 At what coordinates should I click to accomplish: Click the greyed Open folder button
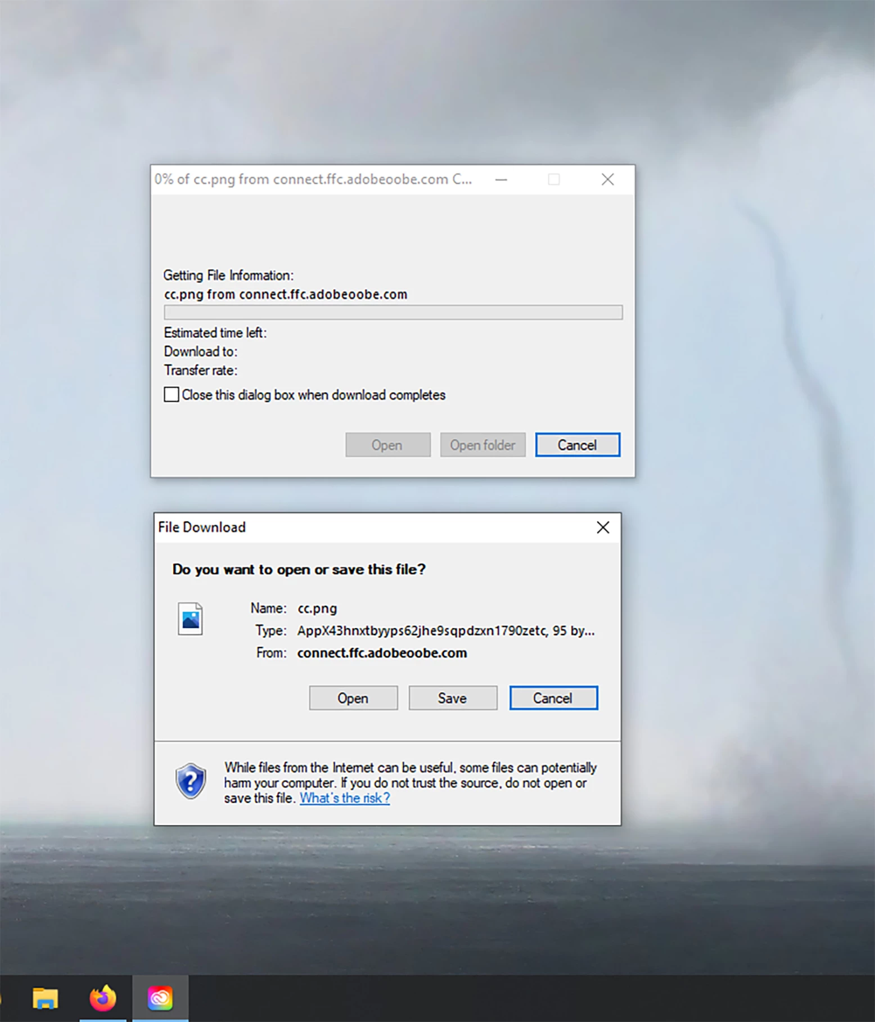pos(482,445)
